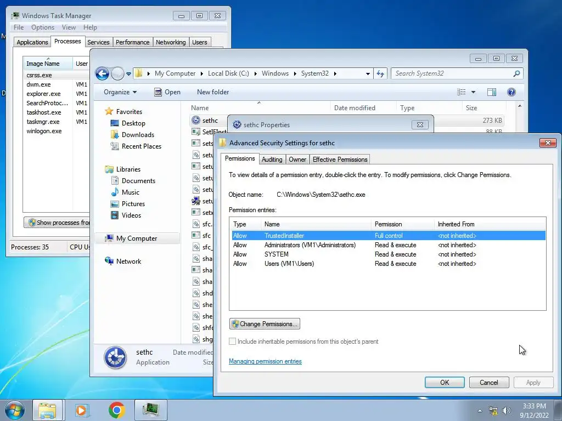Open Task Manager File menu

pyautogui.click(x=19, y=27)
